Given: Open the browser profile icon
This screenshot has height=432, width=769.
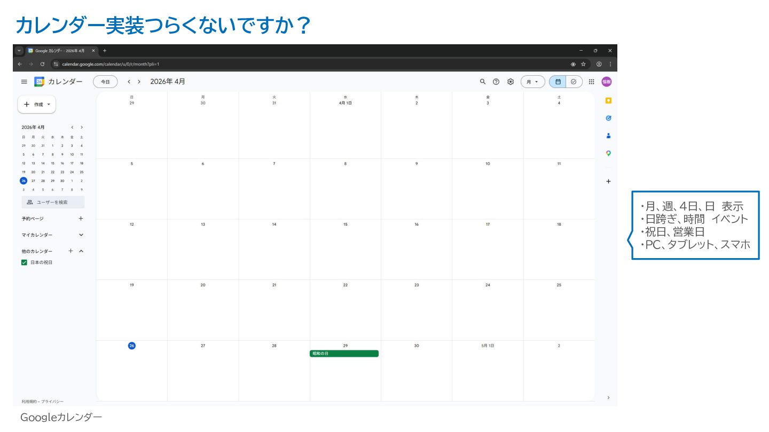Looking at the screenshot, I should coord(599,64).
